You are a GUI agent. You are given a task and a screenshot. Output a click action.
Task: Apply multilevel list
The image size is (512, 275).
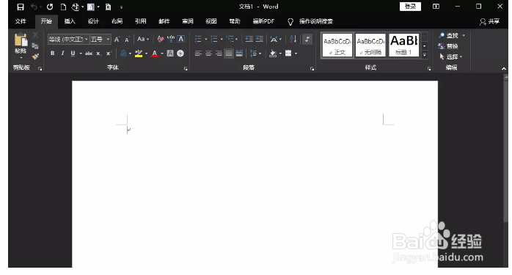[230, 39]
